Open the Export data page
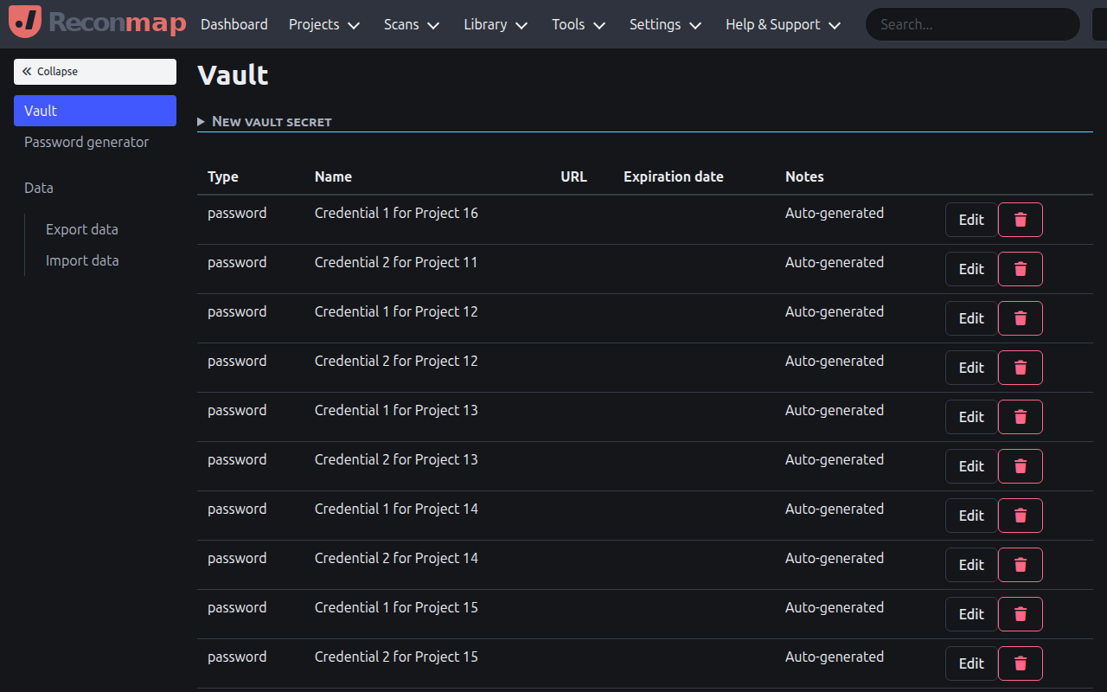The height and width of the screenshot is (692, 1107). 82,228
